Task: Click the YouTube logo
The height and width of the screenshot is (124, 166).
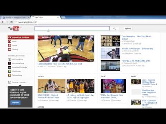Action: 13,28
